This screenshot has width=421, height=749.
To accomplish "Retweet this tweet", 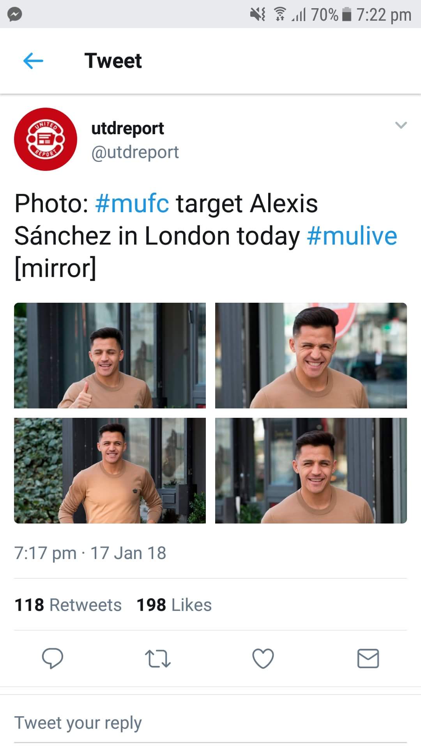I will [157, 658].
